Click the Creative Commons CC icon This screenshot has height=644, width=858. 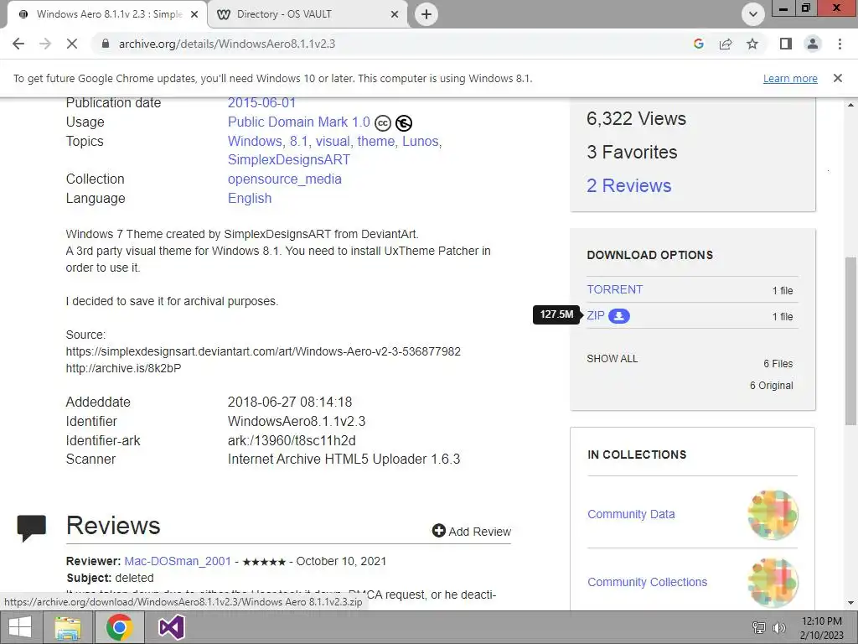[383, 123]
